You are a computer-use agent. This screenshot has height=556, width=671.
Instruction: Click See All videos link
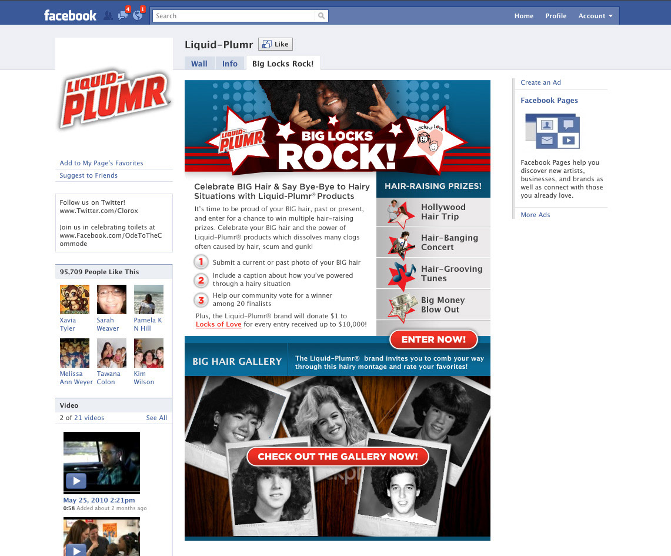156,418
